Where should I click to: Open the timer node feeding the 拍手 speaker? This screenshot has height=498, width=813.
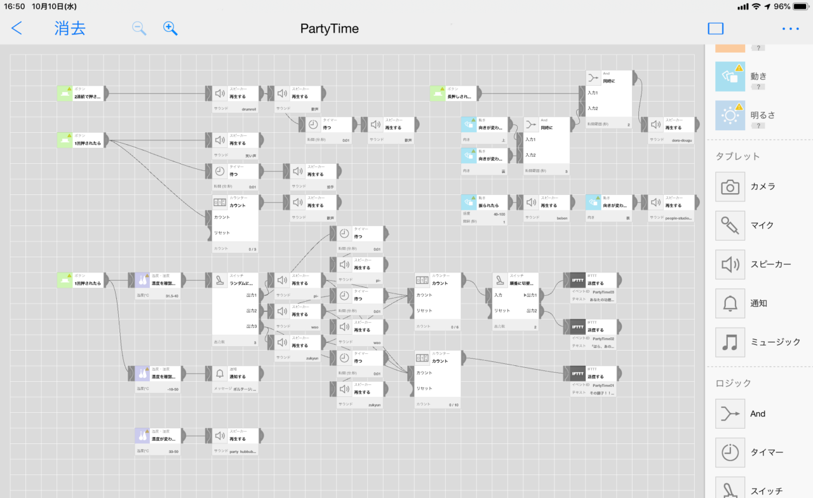(236, 177)
